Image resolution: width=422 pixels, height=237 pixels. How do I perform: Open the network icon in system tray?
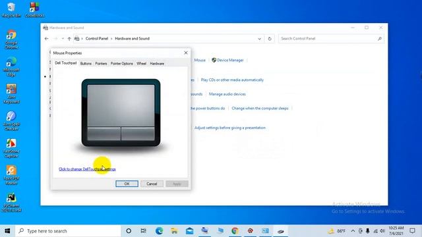point(375,231)
